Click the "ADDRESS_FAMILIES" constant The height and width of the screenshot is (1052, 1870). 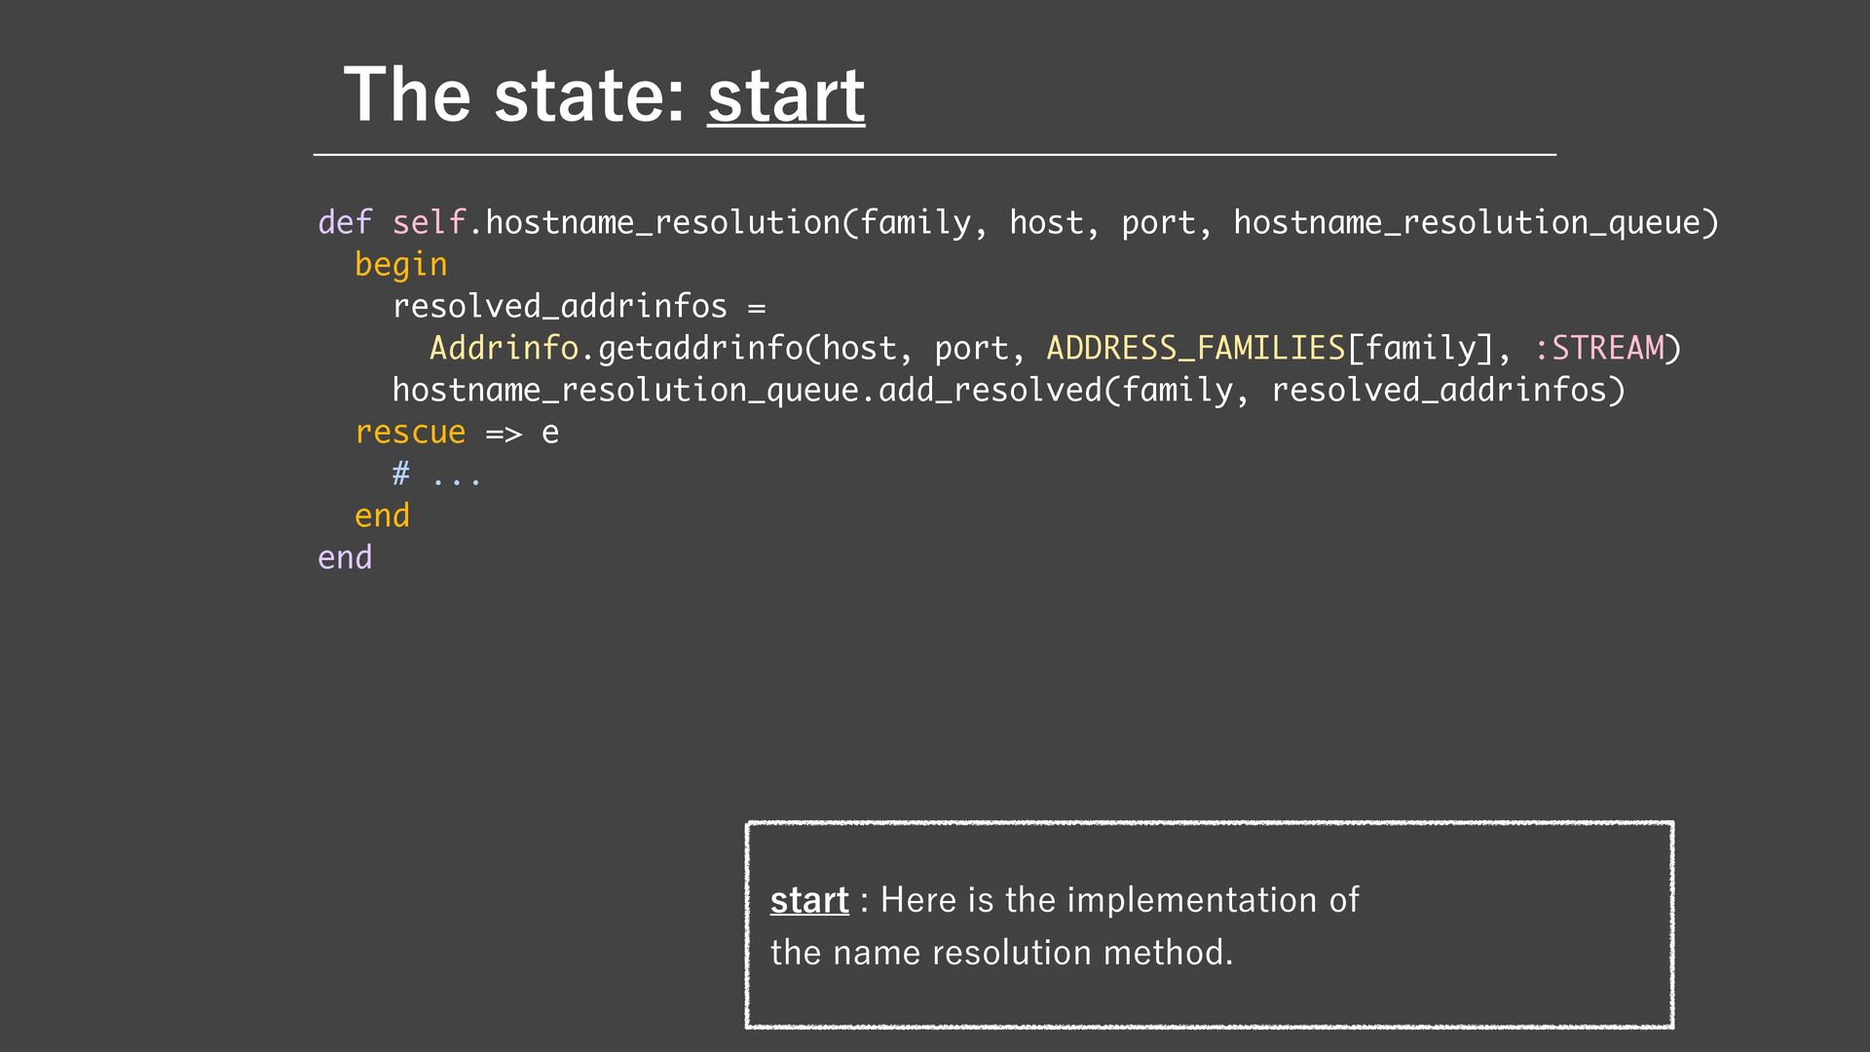pyautogui.click(x=1195, y=349)
